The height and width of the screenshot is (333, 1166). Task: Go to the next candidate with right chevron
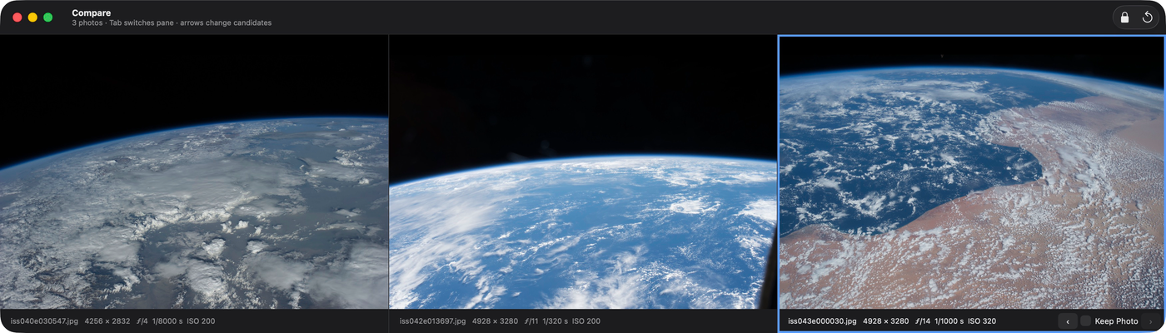pos(1151,321)
